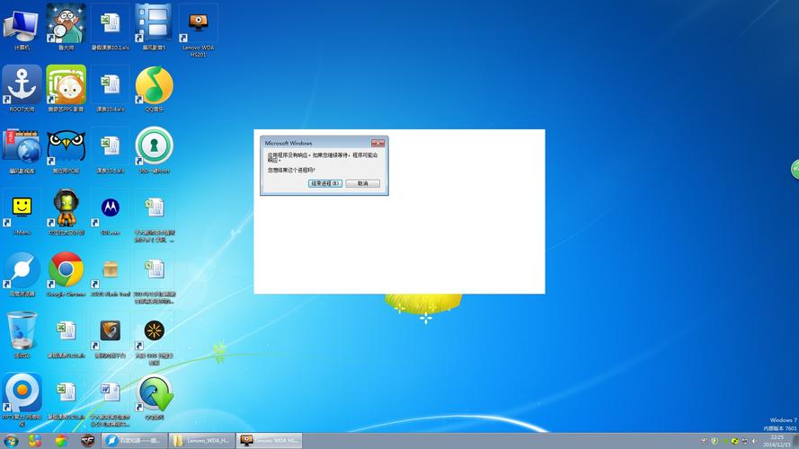
Task: Launch the ROOT大师 anchor icon
Action: click(x=22, y=88)
